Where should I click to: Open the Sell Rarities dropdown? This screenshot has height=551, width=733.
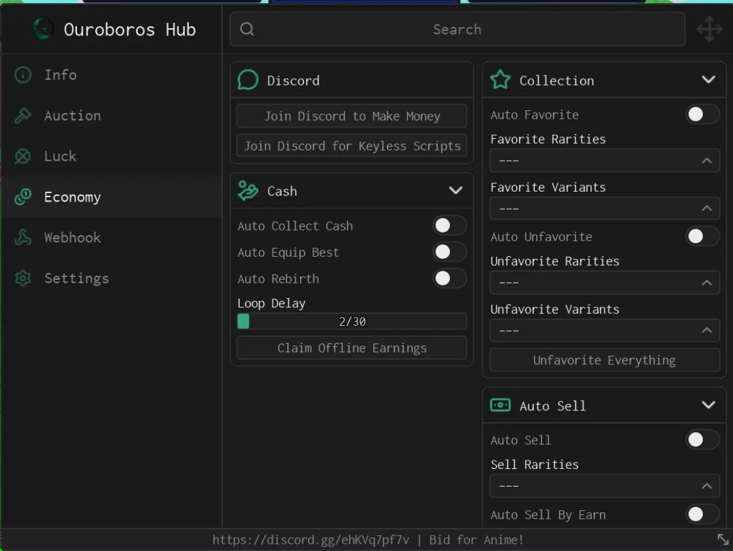604,486
